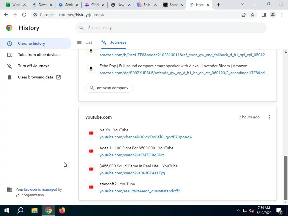Click the search magnifier in the history search box
The image size is (288, 216).
coord(81,28)
